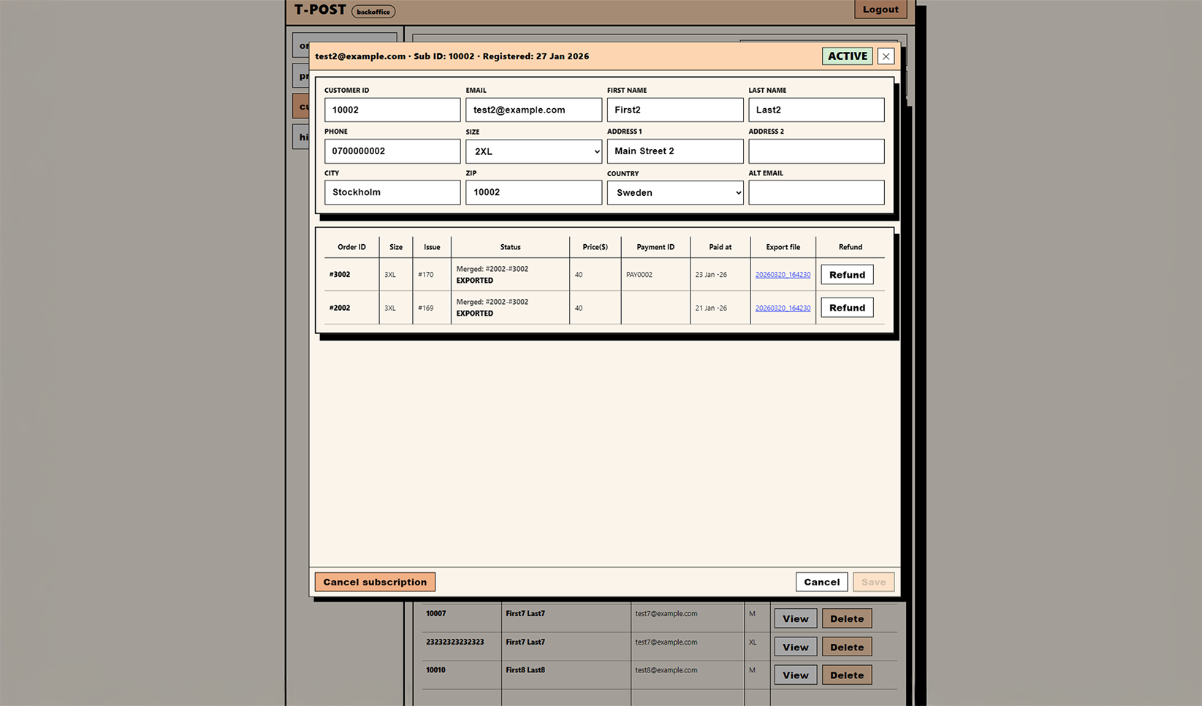This screenshot has width=1202, height=706.
Task: Close the subscriber details modal
Action: click(885, 56)
